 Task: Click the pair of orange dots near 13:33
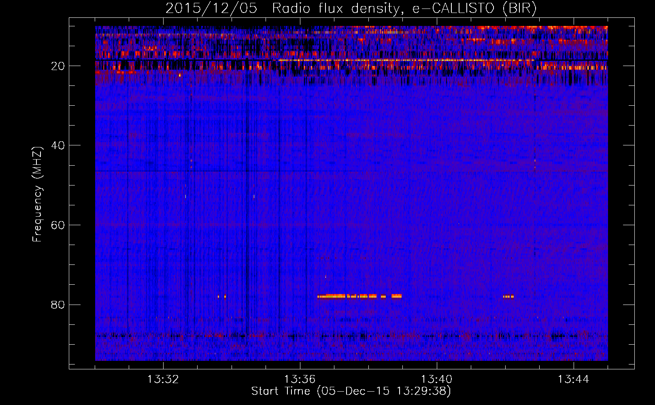[x=221, y=296]
